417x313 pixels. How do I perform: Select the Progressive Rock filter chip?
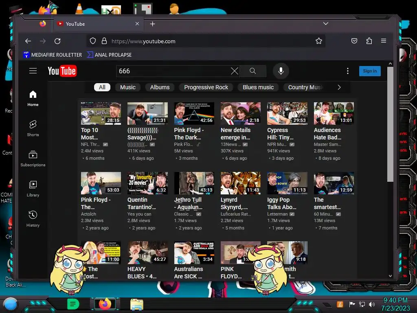coord(206,87)
